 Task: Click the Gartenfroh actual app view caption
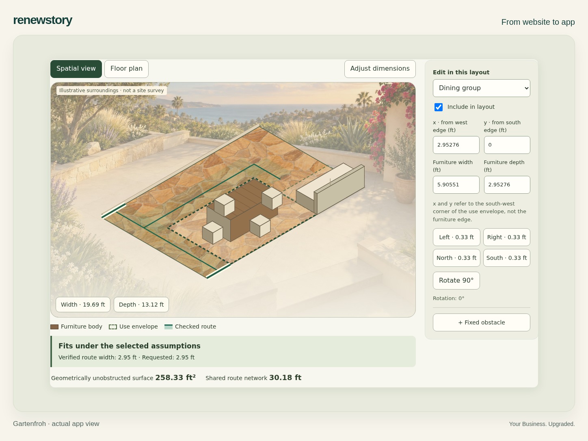[56, 424]
